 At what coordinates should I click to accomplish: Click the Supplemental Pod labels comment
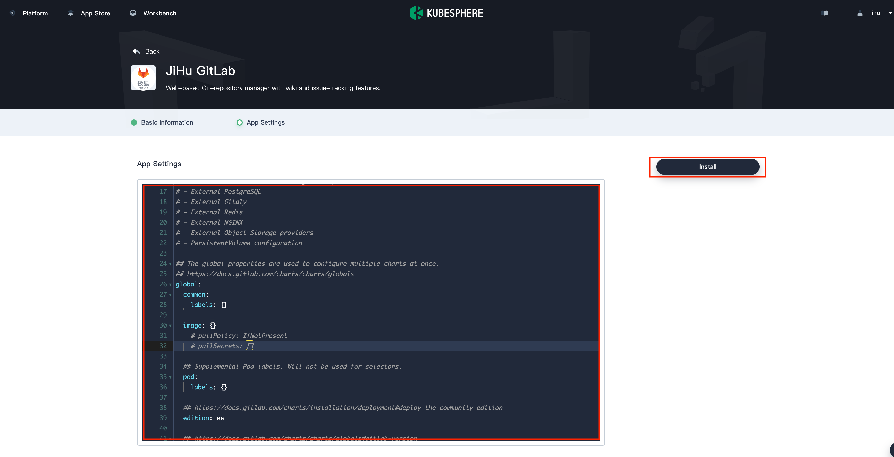292,366
